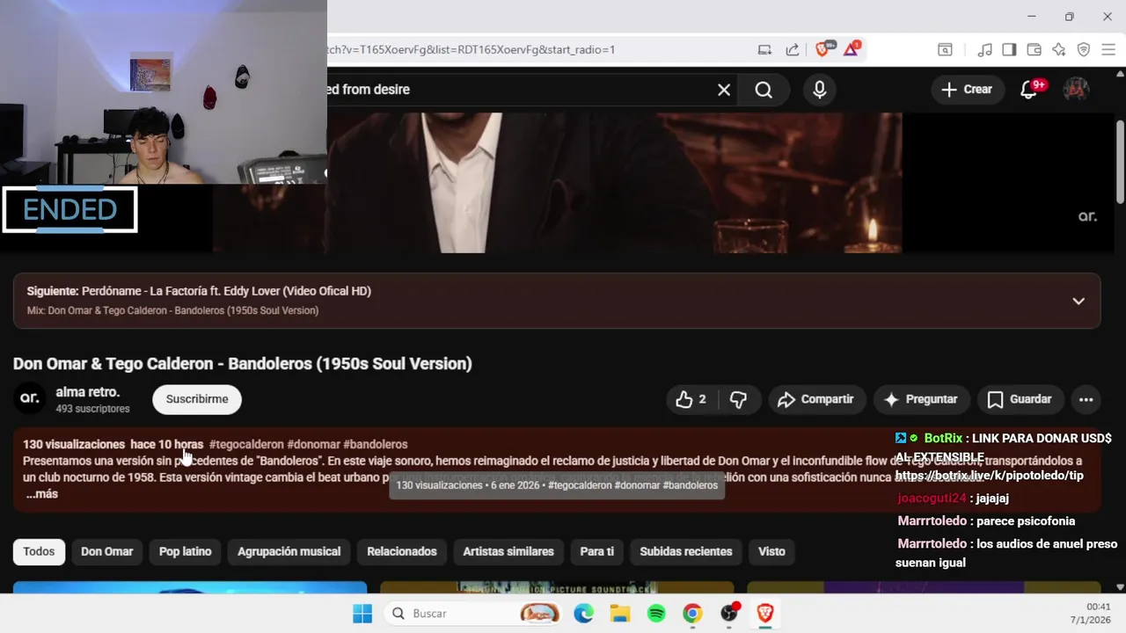Click the video player frame
The image size is (1126, 633).
(x=557, y=183)
